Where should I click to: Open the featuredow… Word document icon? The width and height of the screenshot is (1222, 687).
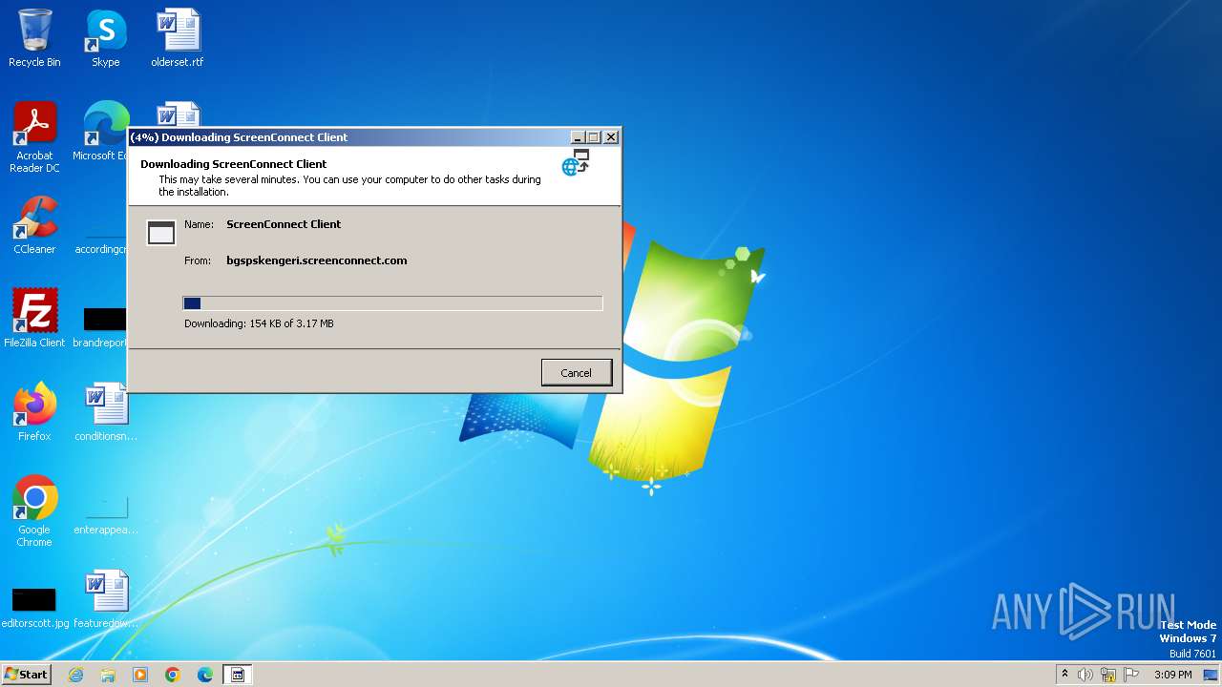click(x=106, y=599)
